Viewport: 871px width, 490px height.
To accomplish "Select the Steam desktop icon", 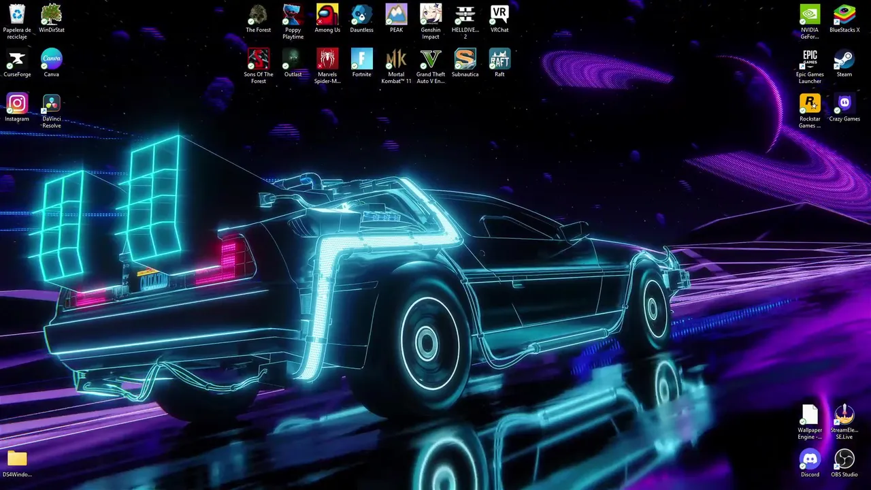I will [x=844, y=59].
